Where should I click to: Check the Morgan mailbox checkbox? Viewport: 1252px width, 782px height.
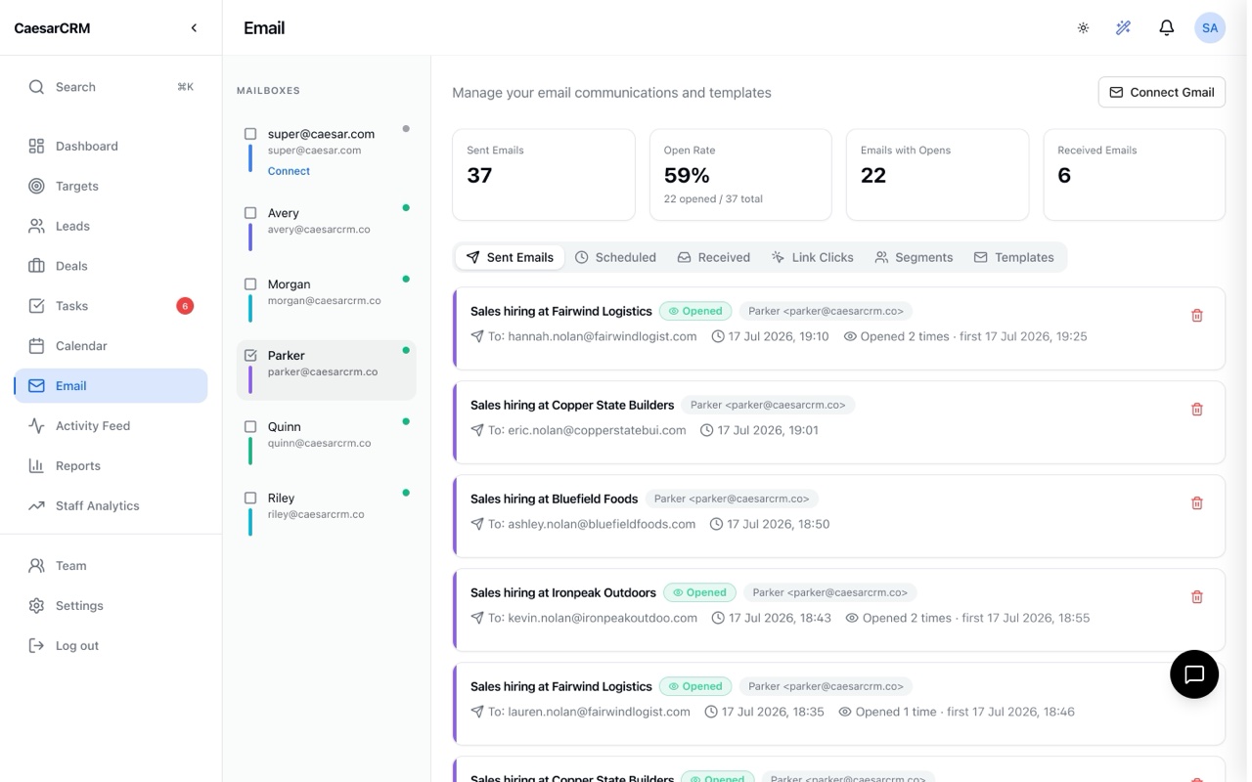click(x=250, y=284)
